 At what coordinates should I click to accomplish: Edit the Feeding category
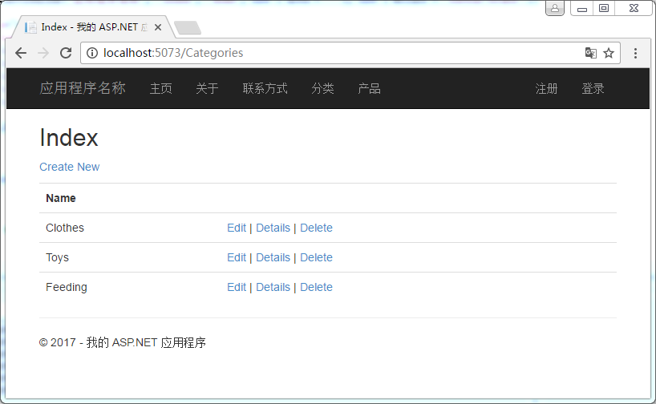[x=237, y=287]
